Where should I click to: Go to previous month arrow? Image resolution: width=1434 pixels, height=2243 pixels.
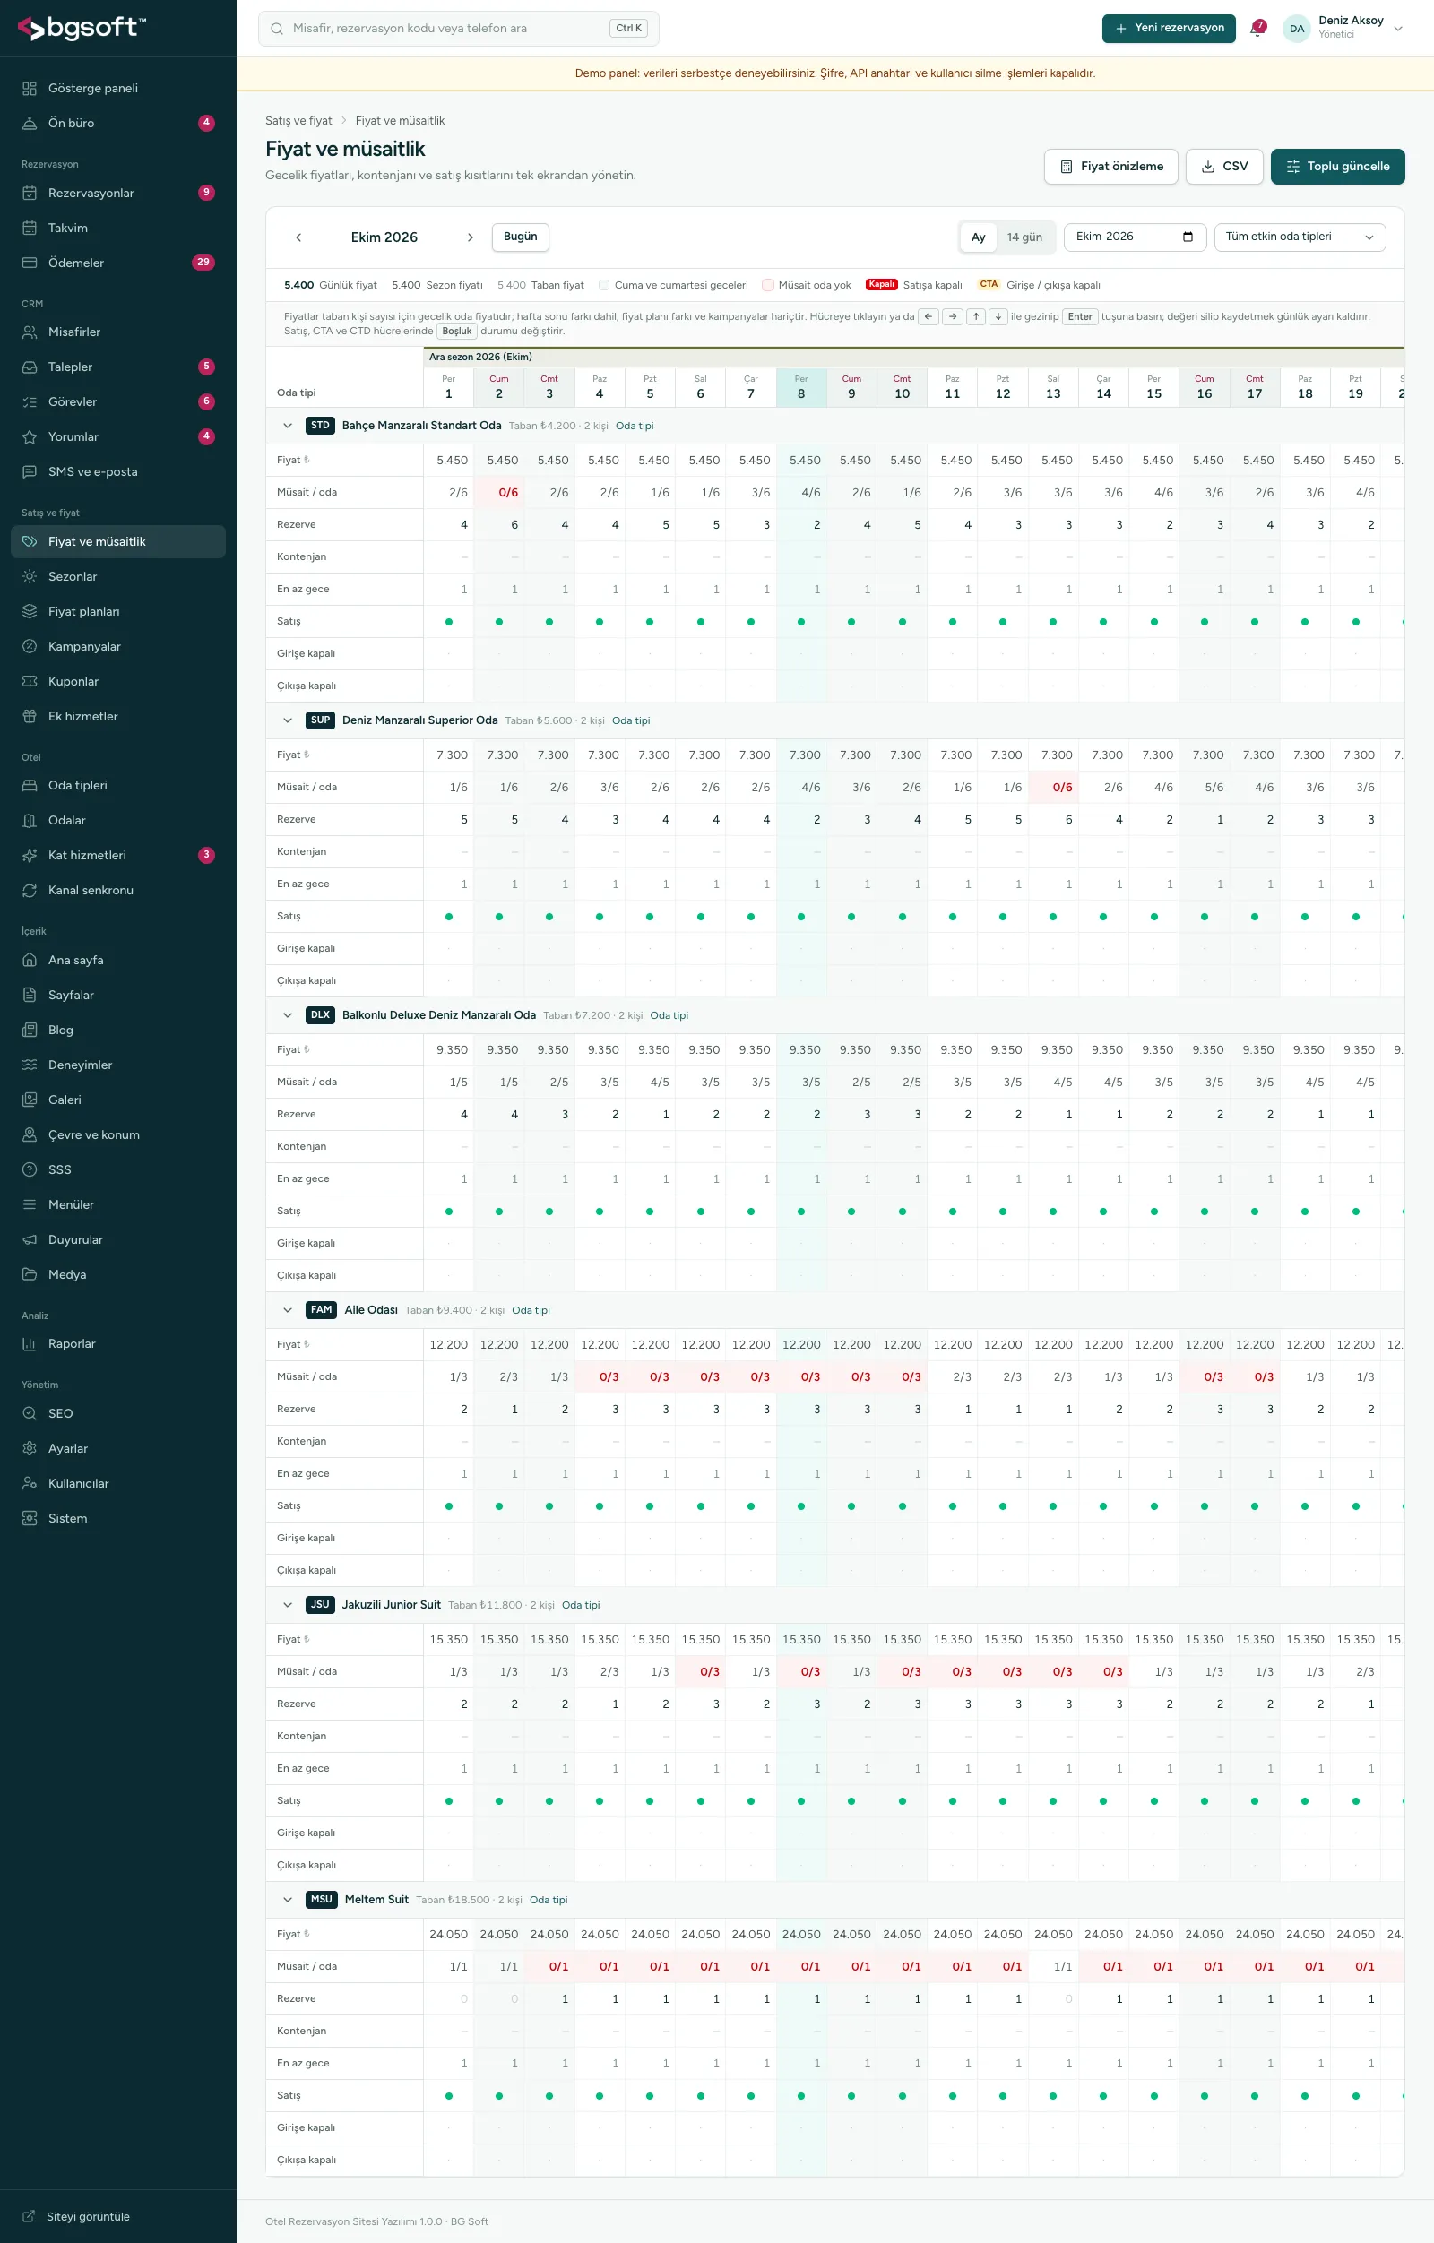click(298, 237)
